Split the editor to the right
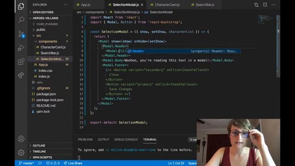The height and width of the screenshot is (166, 295). (265, 5)
